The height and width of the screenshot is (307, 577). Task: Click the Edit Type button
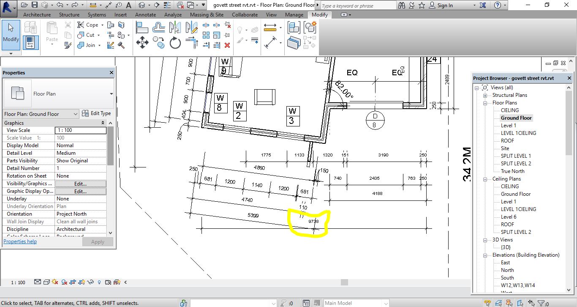[97, 113]
